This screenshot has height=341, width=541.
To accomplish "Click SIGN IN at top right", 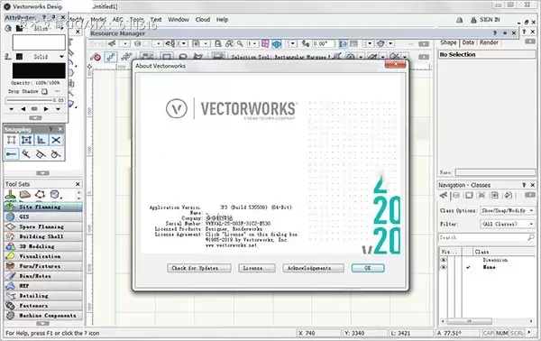I will 490,20.
